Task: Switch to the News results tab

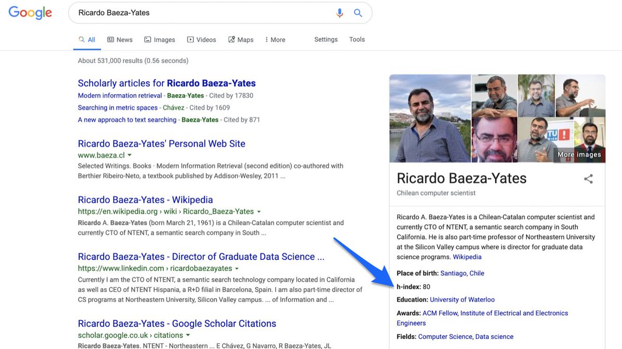Action: [120, 40]
